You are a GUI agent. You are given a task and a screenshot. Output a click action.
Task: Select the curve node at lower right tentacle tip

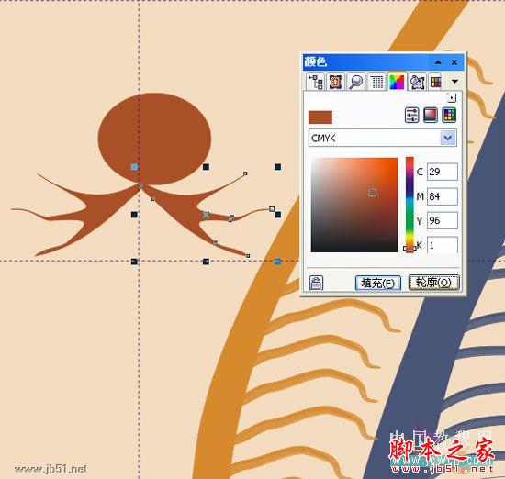point(248,256)
